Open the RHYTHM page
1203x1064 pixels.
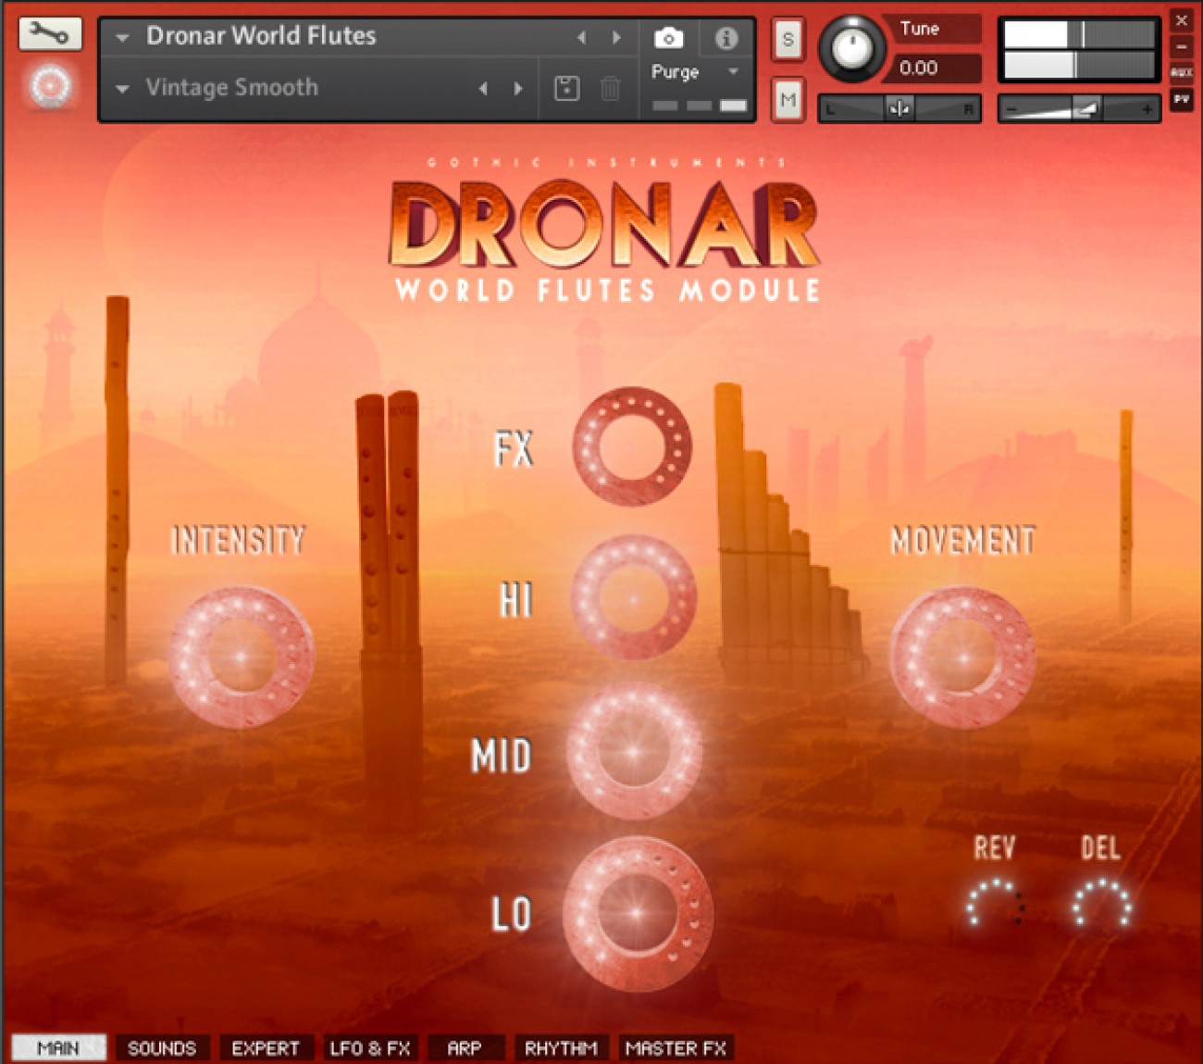(564, 1048)
